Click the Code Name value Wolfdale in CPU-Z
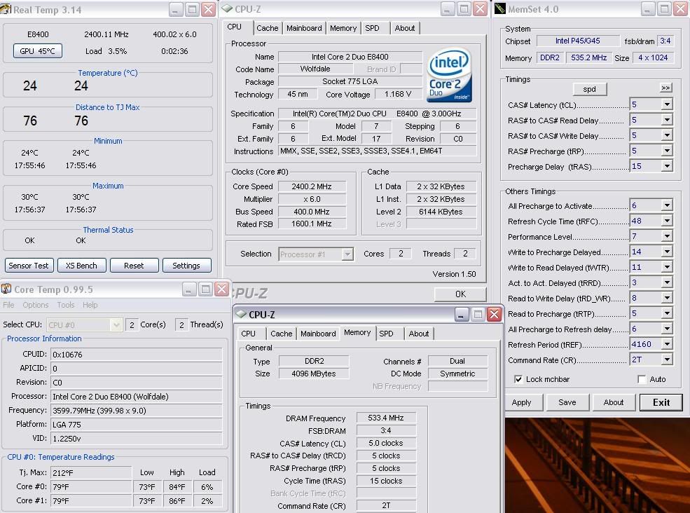This screenshot has height=513, width=690. click(x=315, y=69)
